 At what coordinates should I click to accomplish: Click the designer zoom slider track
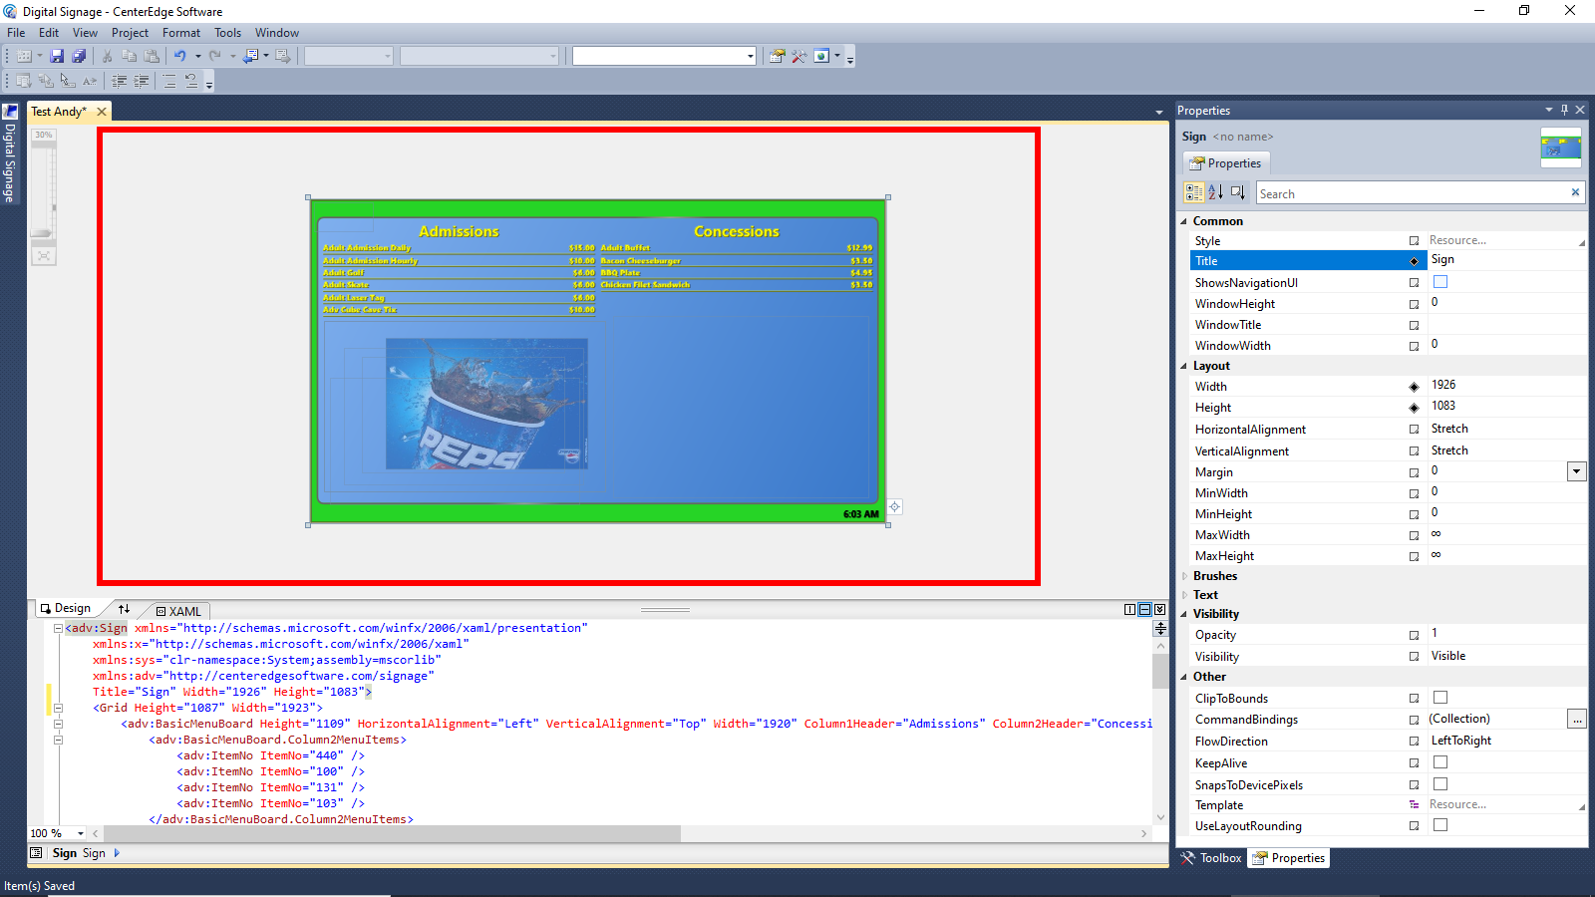pyautogui.click(x=42, y=189)
